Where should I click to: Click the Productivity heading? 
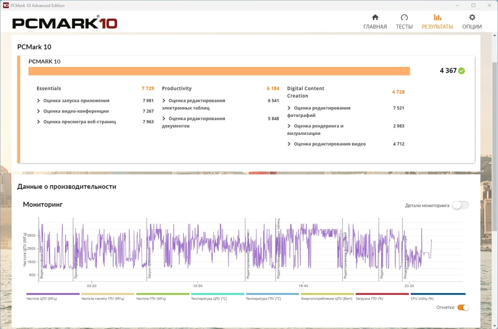click(177, 88)
